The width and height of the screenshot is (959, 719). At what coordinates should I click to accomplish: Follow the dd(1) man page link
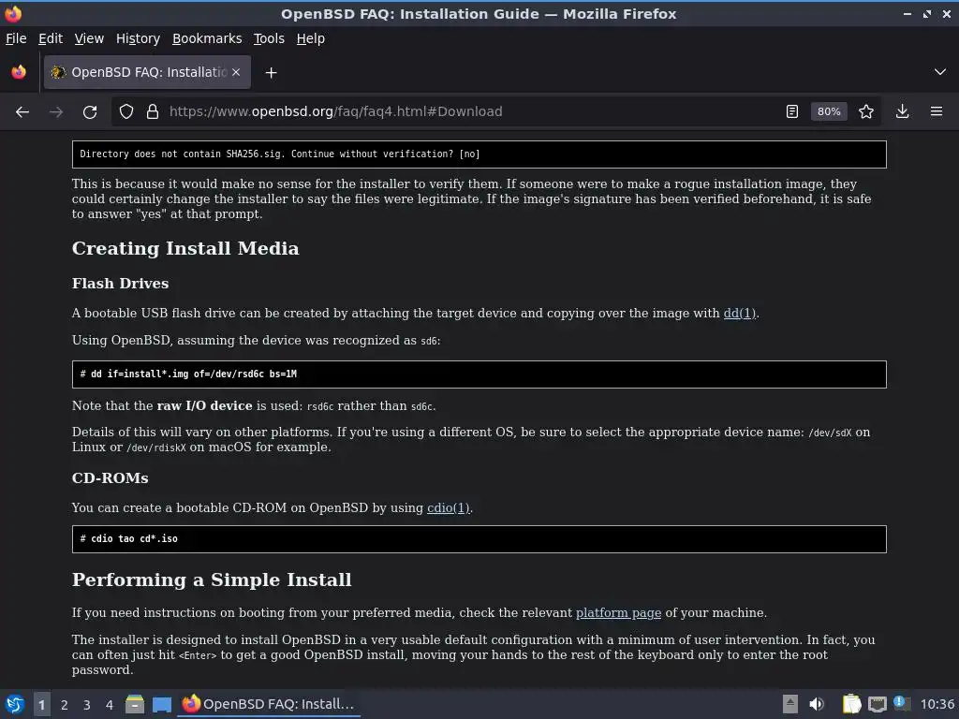740,313
